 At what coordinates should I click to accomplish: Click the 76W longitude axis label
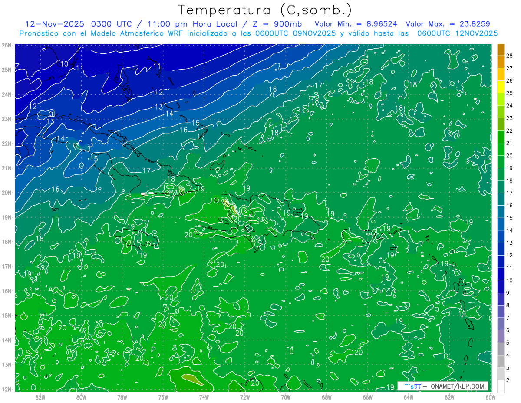tap(163, 396)
